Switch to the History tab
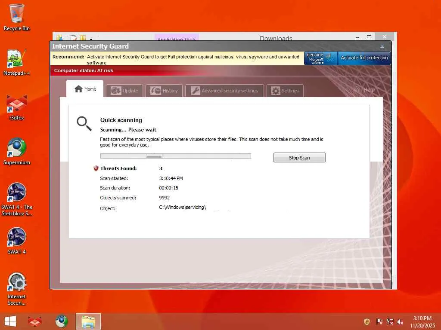This screenshot has width=441, height=330. [x=164, y=91]
